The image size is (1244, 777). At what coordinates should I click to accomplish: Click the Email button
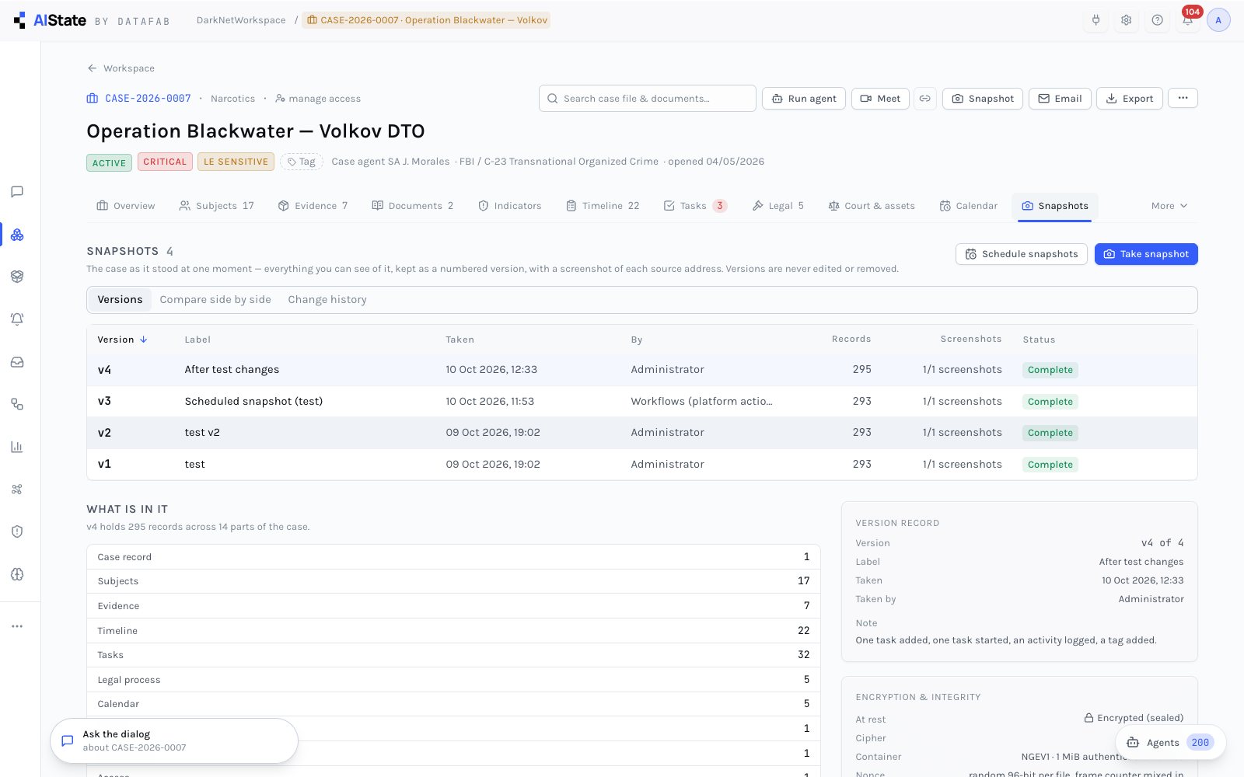click(x=1060, y=99)
